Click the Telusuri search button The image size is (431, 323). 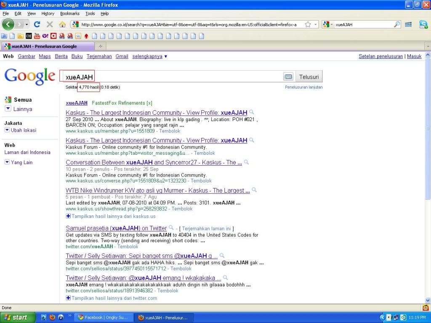(x=309, y=77)
